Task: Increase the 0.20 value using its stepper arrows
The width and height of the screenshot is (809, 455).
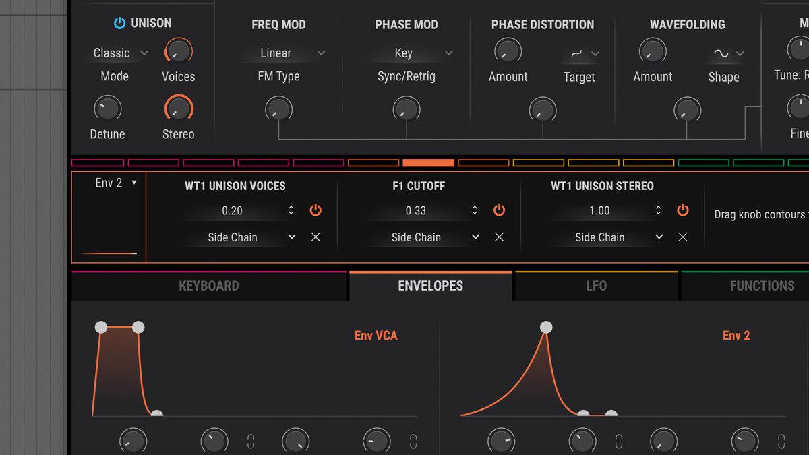Action: 292,210
